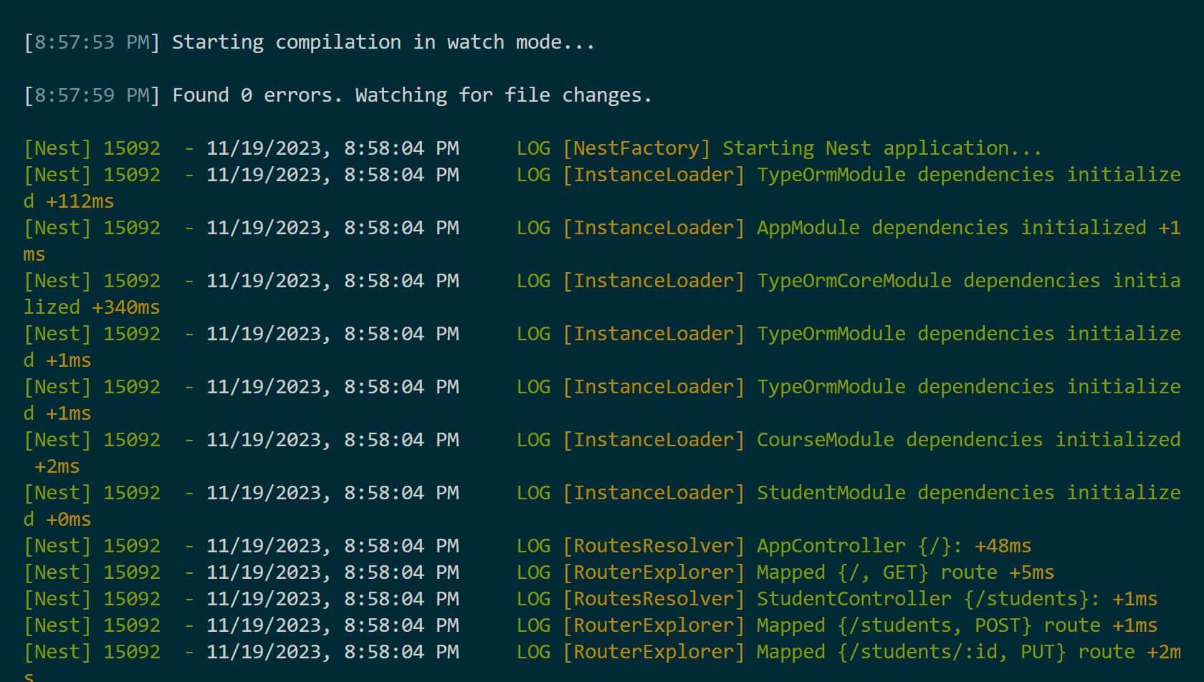The height and width of the screenshot is (682, 1204).
Task: Click 'Mapped {/students/:id, PUT} route' message
Action: (946, 652)
